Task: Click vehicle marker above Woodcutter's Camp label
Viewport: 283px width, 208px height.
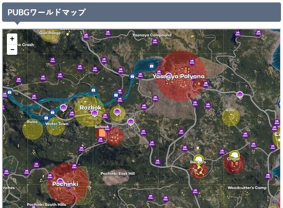Action: 268,176
